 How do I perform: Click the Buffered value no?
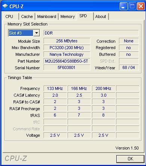pyautogui.click(x=129, y=54)
